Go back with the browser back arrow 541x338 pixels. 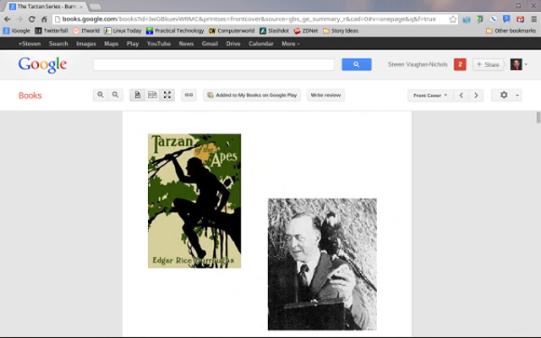point(8,19)
